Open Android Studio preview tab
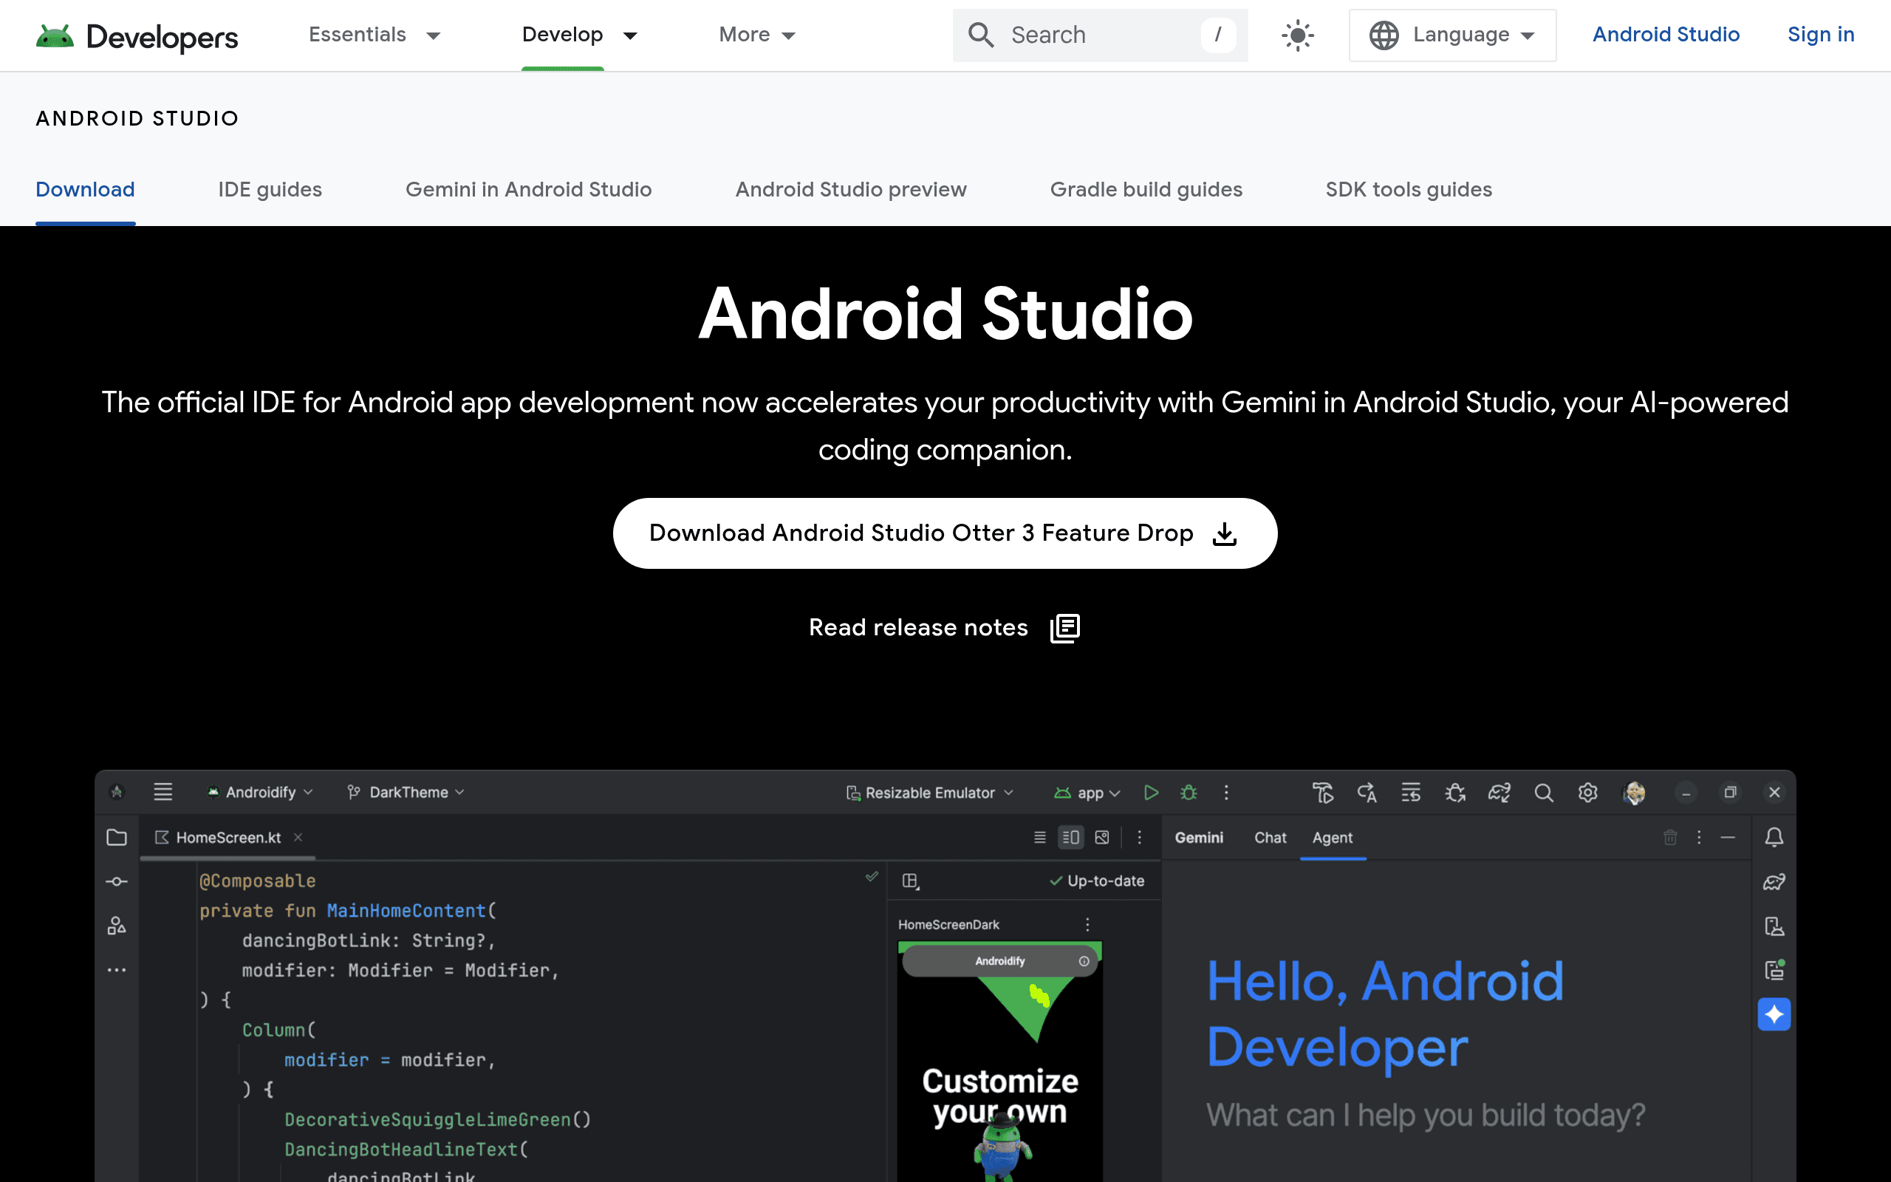 pyautogui.click(x=851, y=189)
